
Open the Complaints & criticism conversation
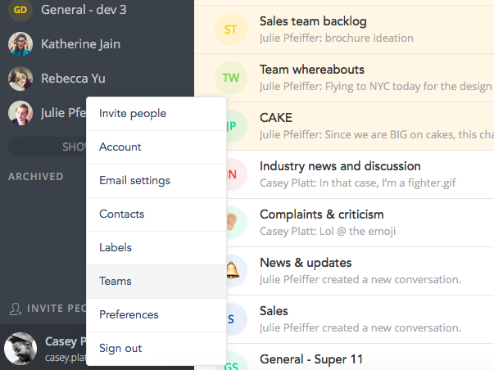[360, 223]
